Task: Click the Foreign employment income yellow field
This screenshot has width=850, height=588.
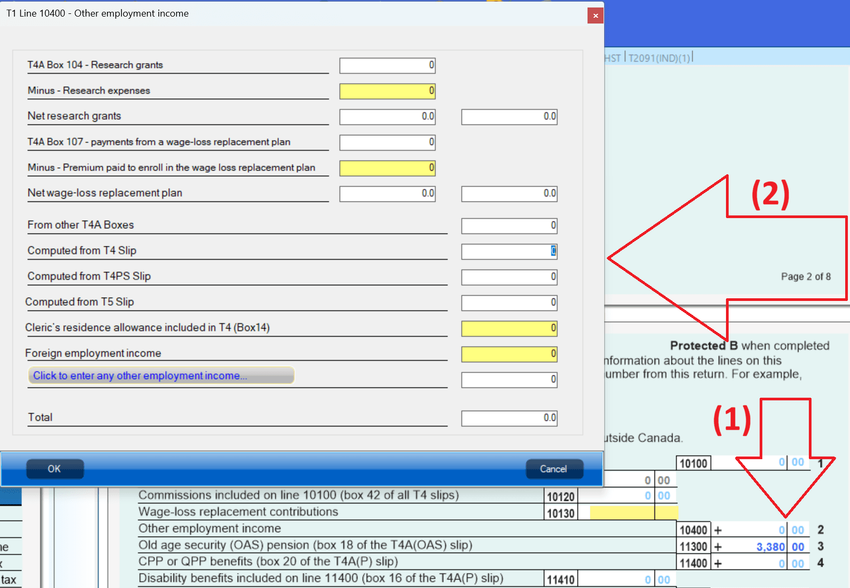Action: tap(509, 354)
